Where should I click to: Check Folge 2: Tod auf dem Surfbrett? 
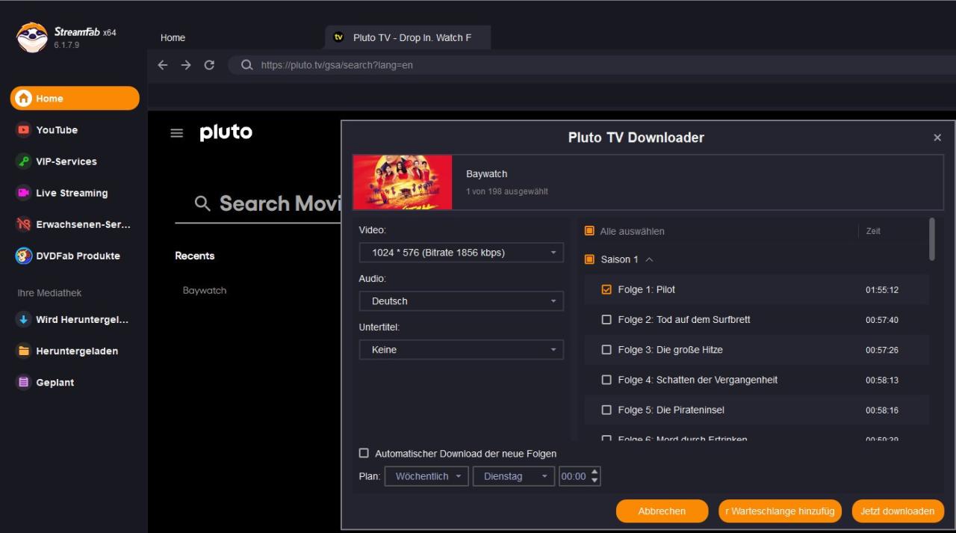(x=606, y=319)
